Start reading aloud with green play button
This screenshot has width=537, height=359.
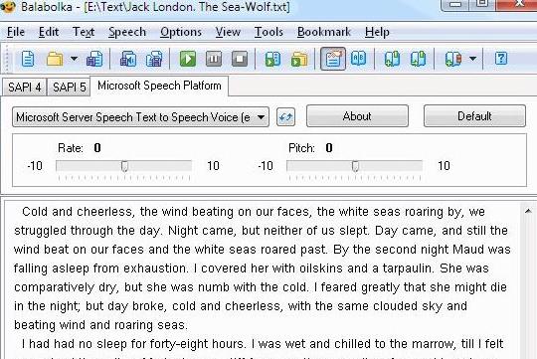click(x=188, y=59)
